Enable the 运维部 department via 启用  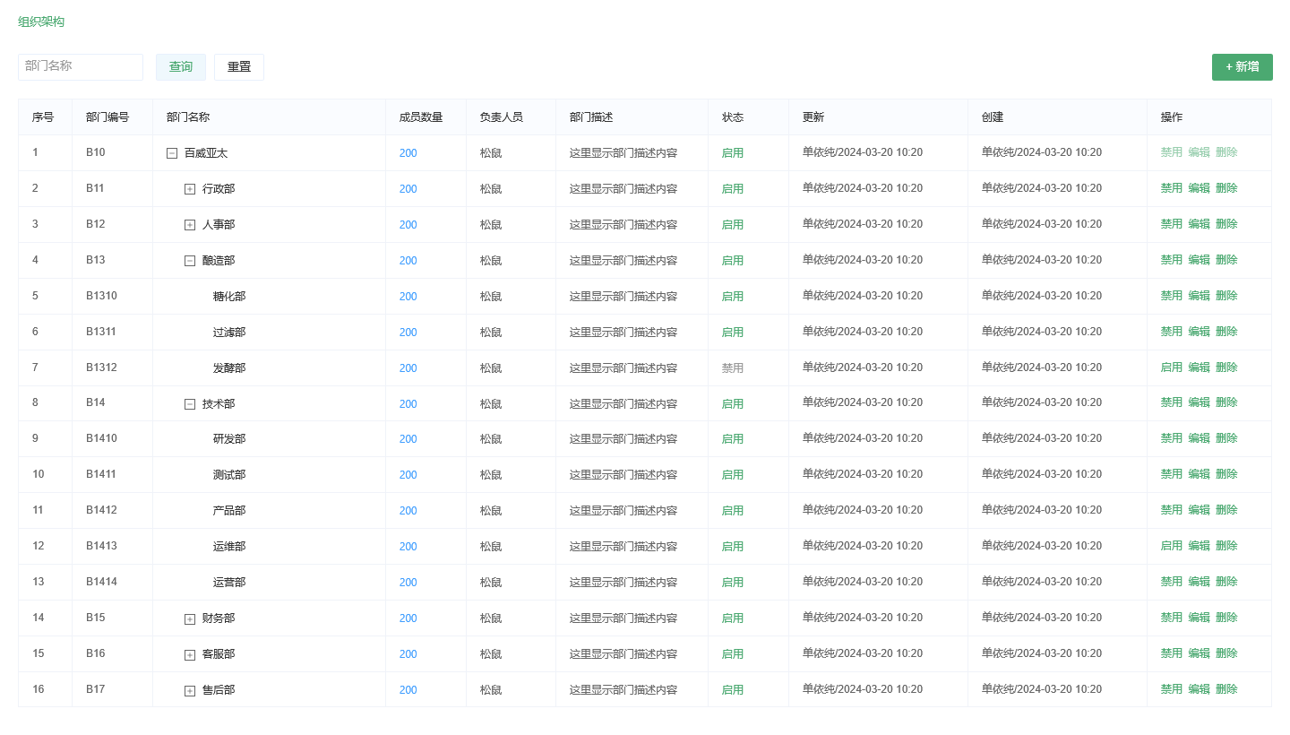[x=1172, y=546]
